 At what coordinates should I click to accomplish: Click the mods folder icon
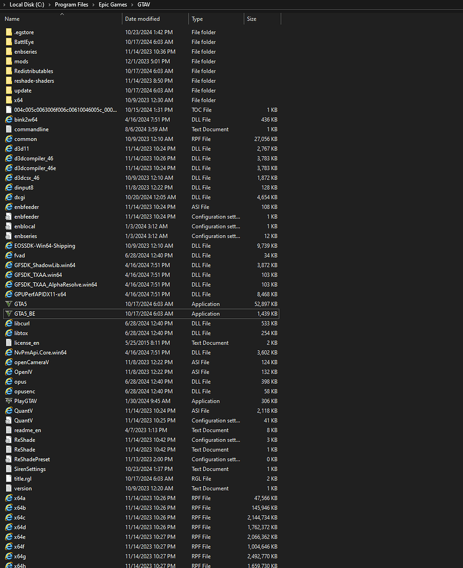click(x=9, y=61)
